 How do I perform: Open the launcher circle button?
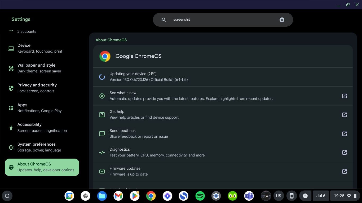[x=7, y=196]
